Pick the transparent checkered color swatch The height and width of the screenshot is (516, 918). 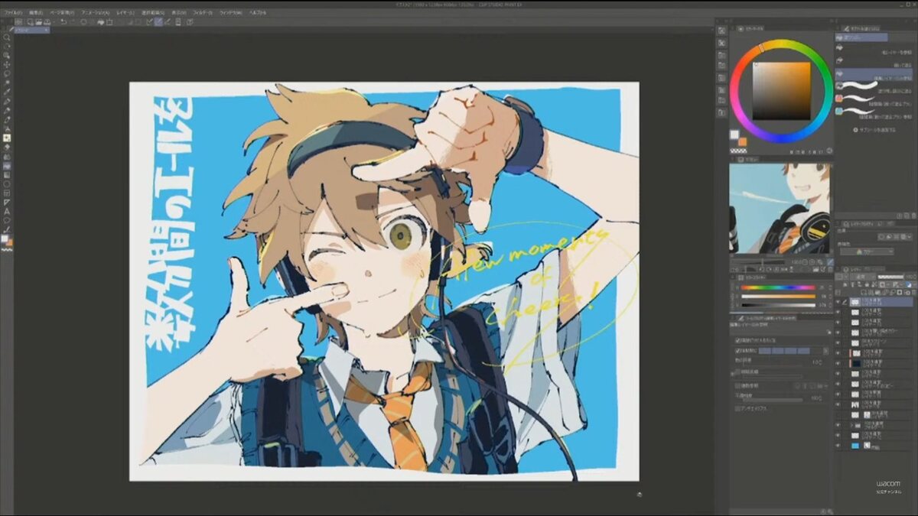(739, 150)
